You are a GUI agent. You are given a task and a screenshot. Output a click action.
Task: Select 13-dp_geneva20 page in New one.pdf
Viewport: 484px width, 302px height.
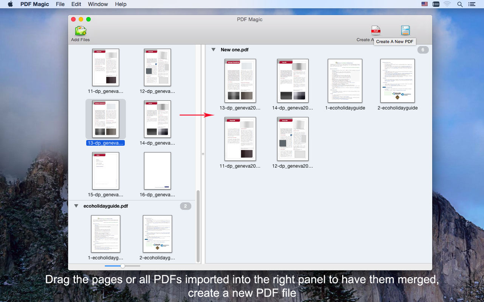tap(240, 81)
